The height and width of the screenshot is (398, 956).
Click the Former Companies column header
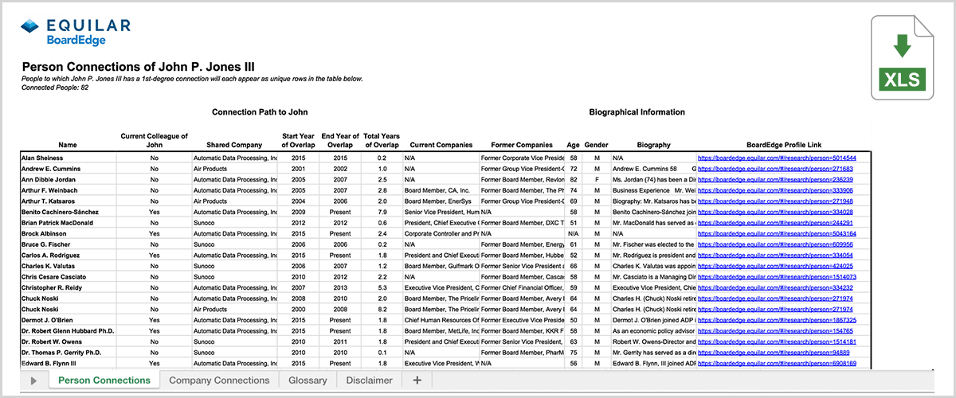tap(522, 146)
